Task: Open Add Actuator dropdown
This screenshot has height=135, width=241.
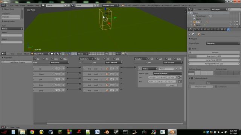Action: coord(173,63)
